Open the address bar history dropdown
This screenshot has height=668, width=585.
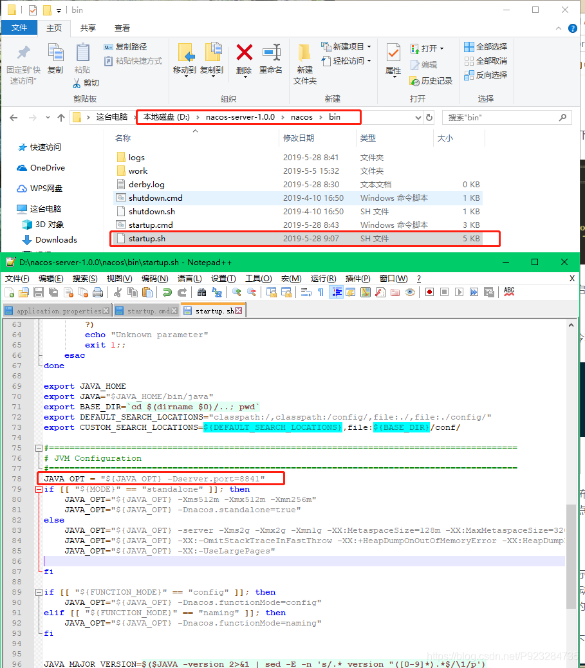(x=418, y=118)
